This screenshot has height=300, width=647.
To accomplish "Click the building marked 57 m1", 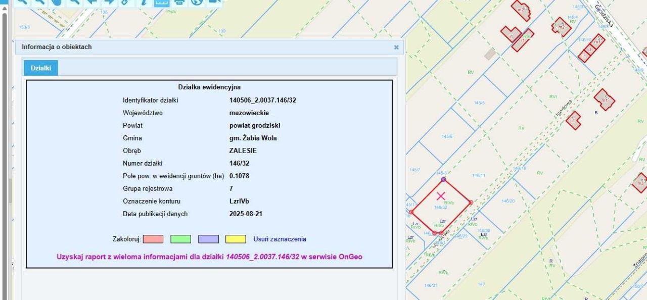I will tap(605, 99).
